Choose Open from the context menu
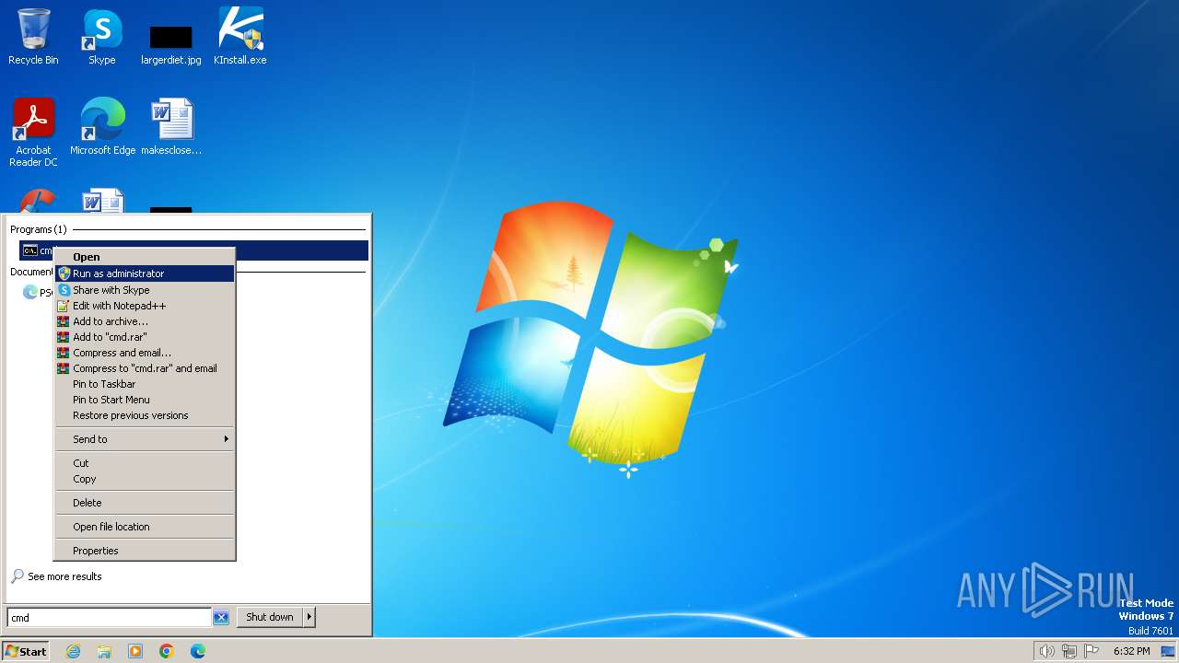The height and width of the screenshot is (663, 1179). 145,257
